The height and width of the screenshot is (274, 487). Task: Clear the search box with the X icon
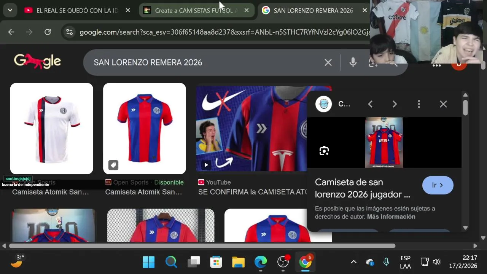point(328,62)
